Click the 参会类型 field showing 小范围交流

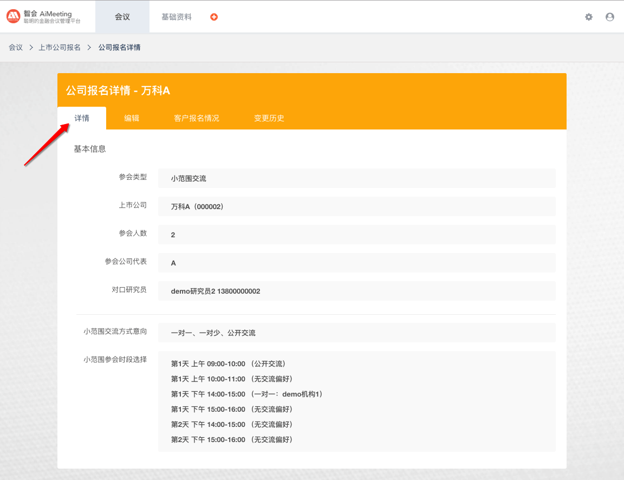[x=356, y=178]
